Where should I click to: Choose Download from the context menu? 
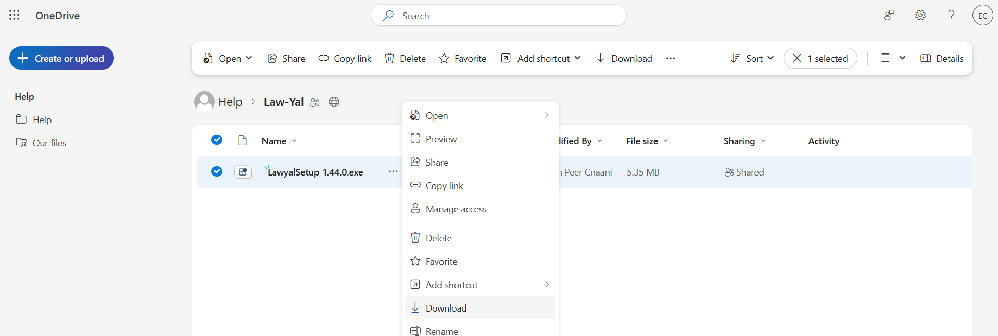point(446,308)
